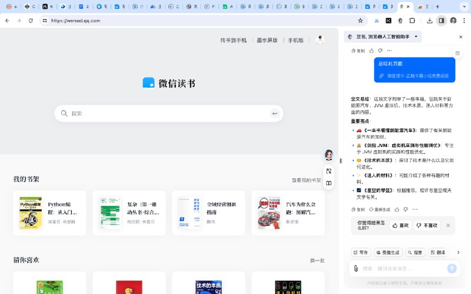Bookmark this page with the star icon
Image resolution: width=471 pixels, height=294 pixels.
pos(360,21)
